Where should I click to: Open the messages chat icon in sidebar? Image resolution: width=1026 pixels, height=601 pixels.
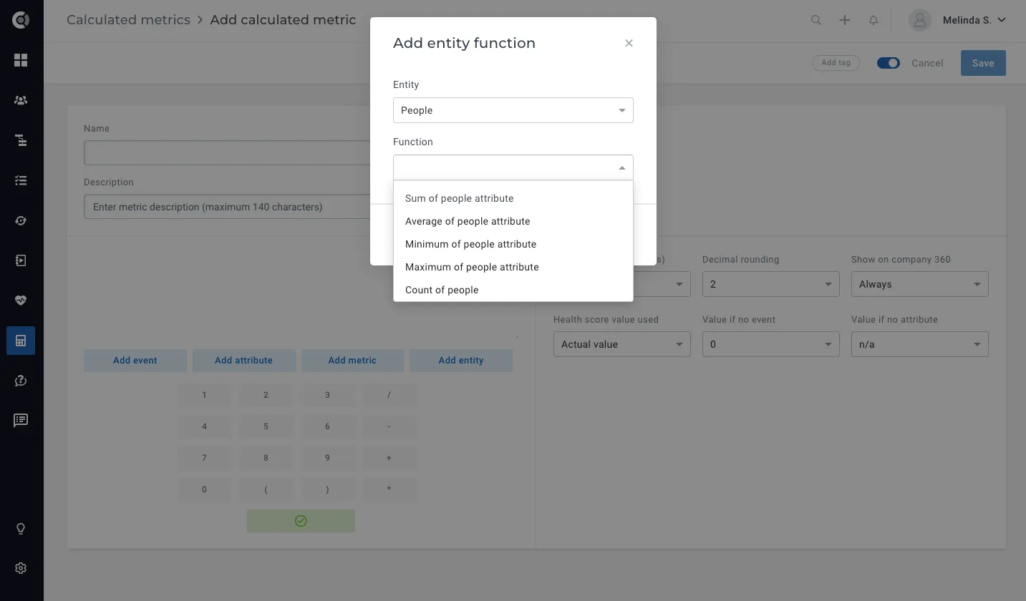(x=21, y=420)
